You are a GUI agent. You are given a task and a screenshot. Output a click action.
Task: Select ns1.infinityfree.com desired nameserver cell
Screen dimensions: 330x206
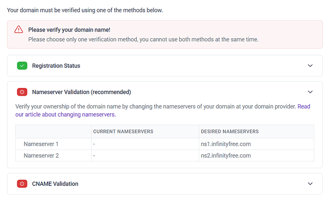(226, 144)
